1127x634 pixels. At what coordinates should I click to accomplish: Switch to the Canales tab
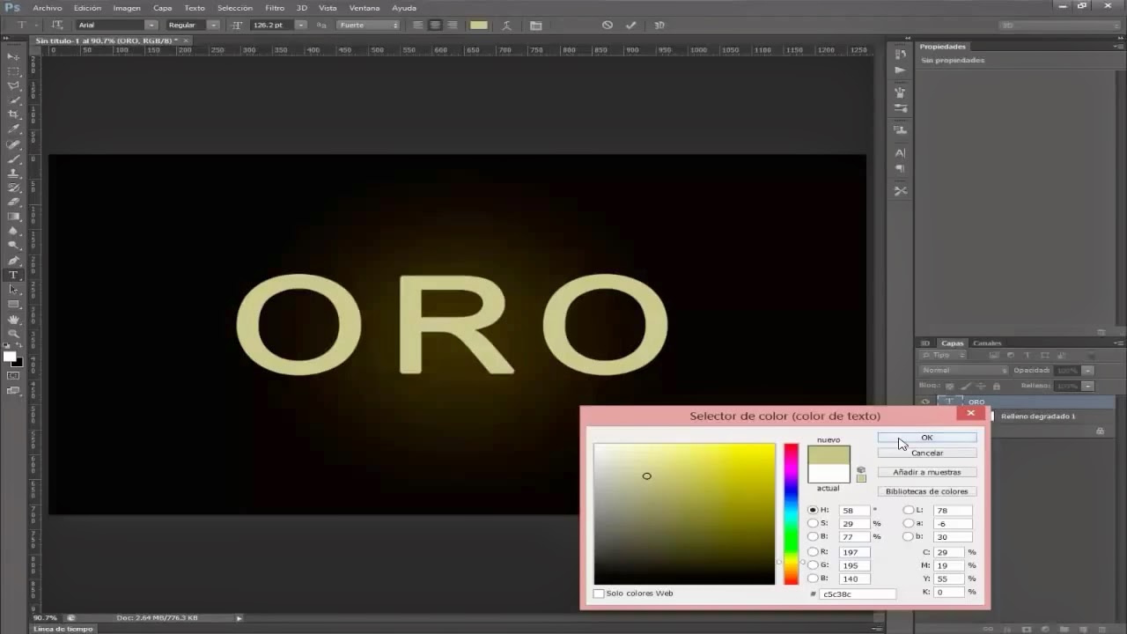(x=987, y=343)
